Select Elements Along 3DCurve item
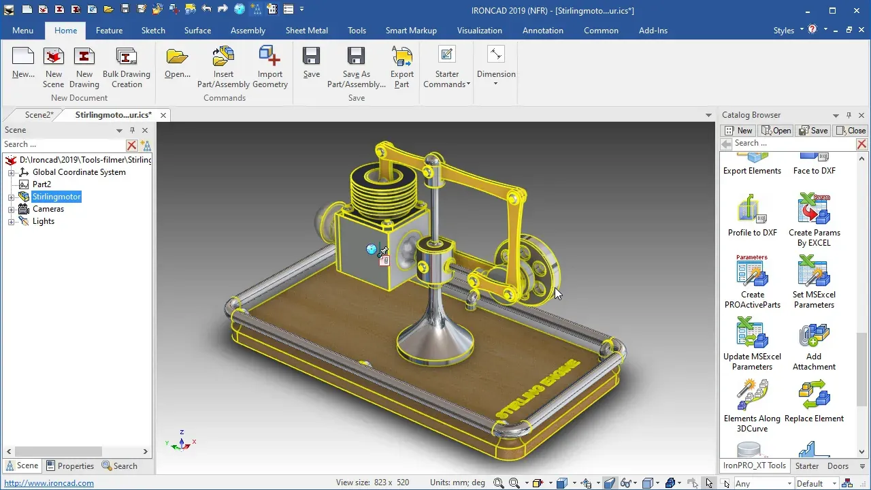Viewport: 871px width, 490px height. 753,395
